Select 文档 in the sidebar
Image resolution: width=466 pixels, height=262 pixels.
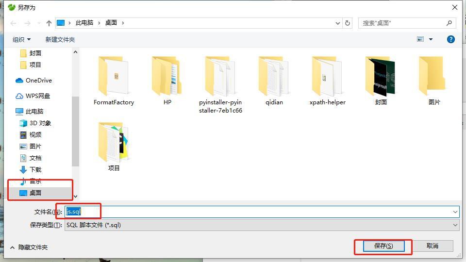(x=30, y=158)
